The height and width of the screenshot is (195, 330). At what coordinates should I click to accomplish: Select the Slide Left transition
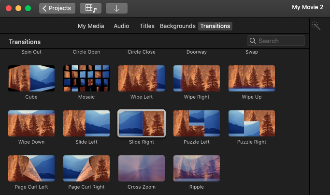tap(86, 123)
